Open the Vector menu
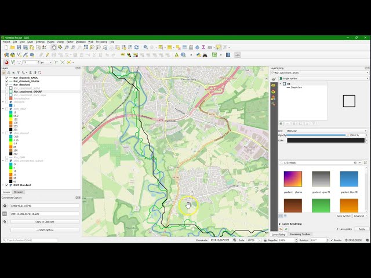 [60, 42]
